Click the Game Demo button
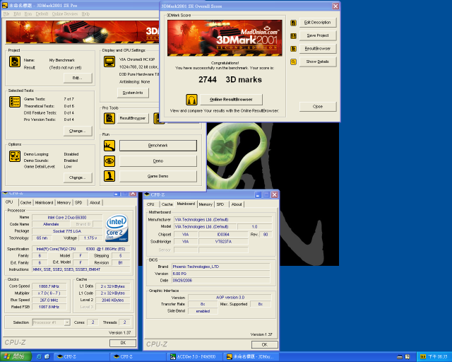This screenshot has height=362, width=452. (158, 176)
